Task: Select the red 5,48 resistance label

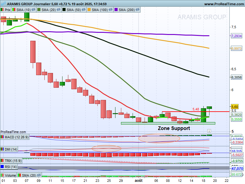Action: tap(196, 109)
